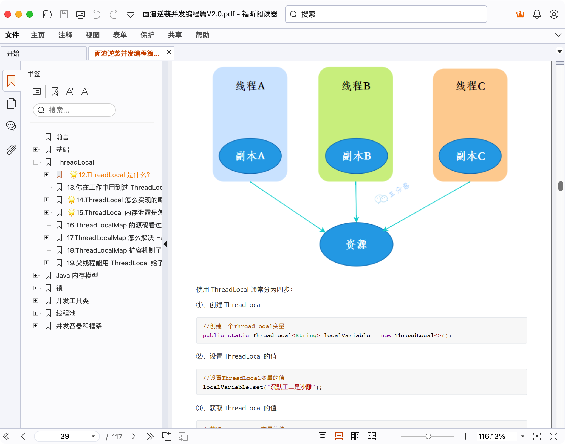This screenshot has height=444, width=565.
Task: Open the attachments panel
Action: pyautogui.click(x=11, y=149)
